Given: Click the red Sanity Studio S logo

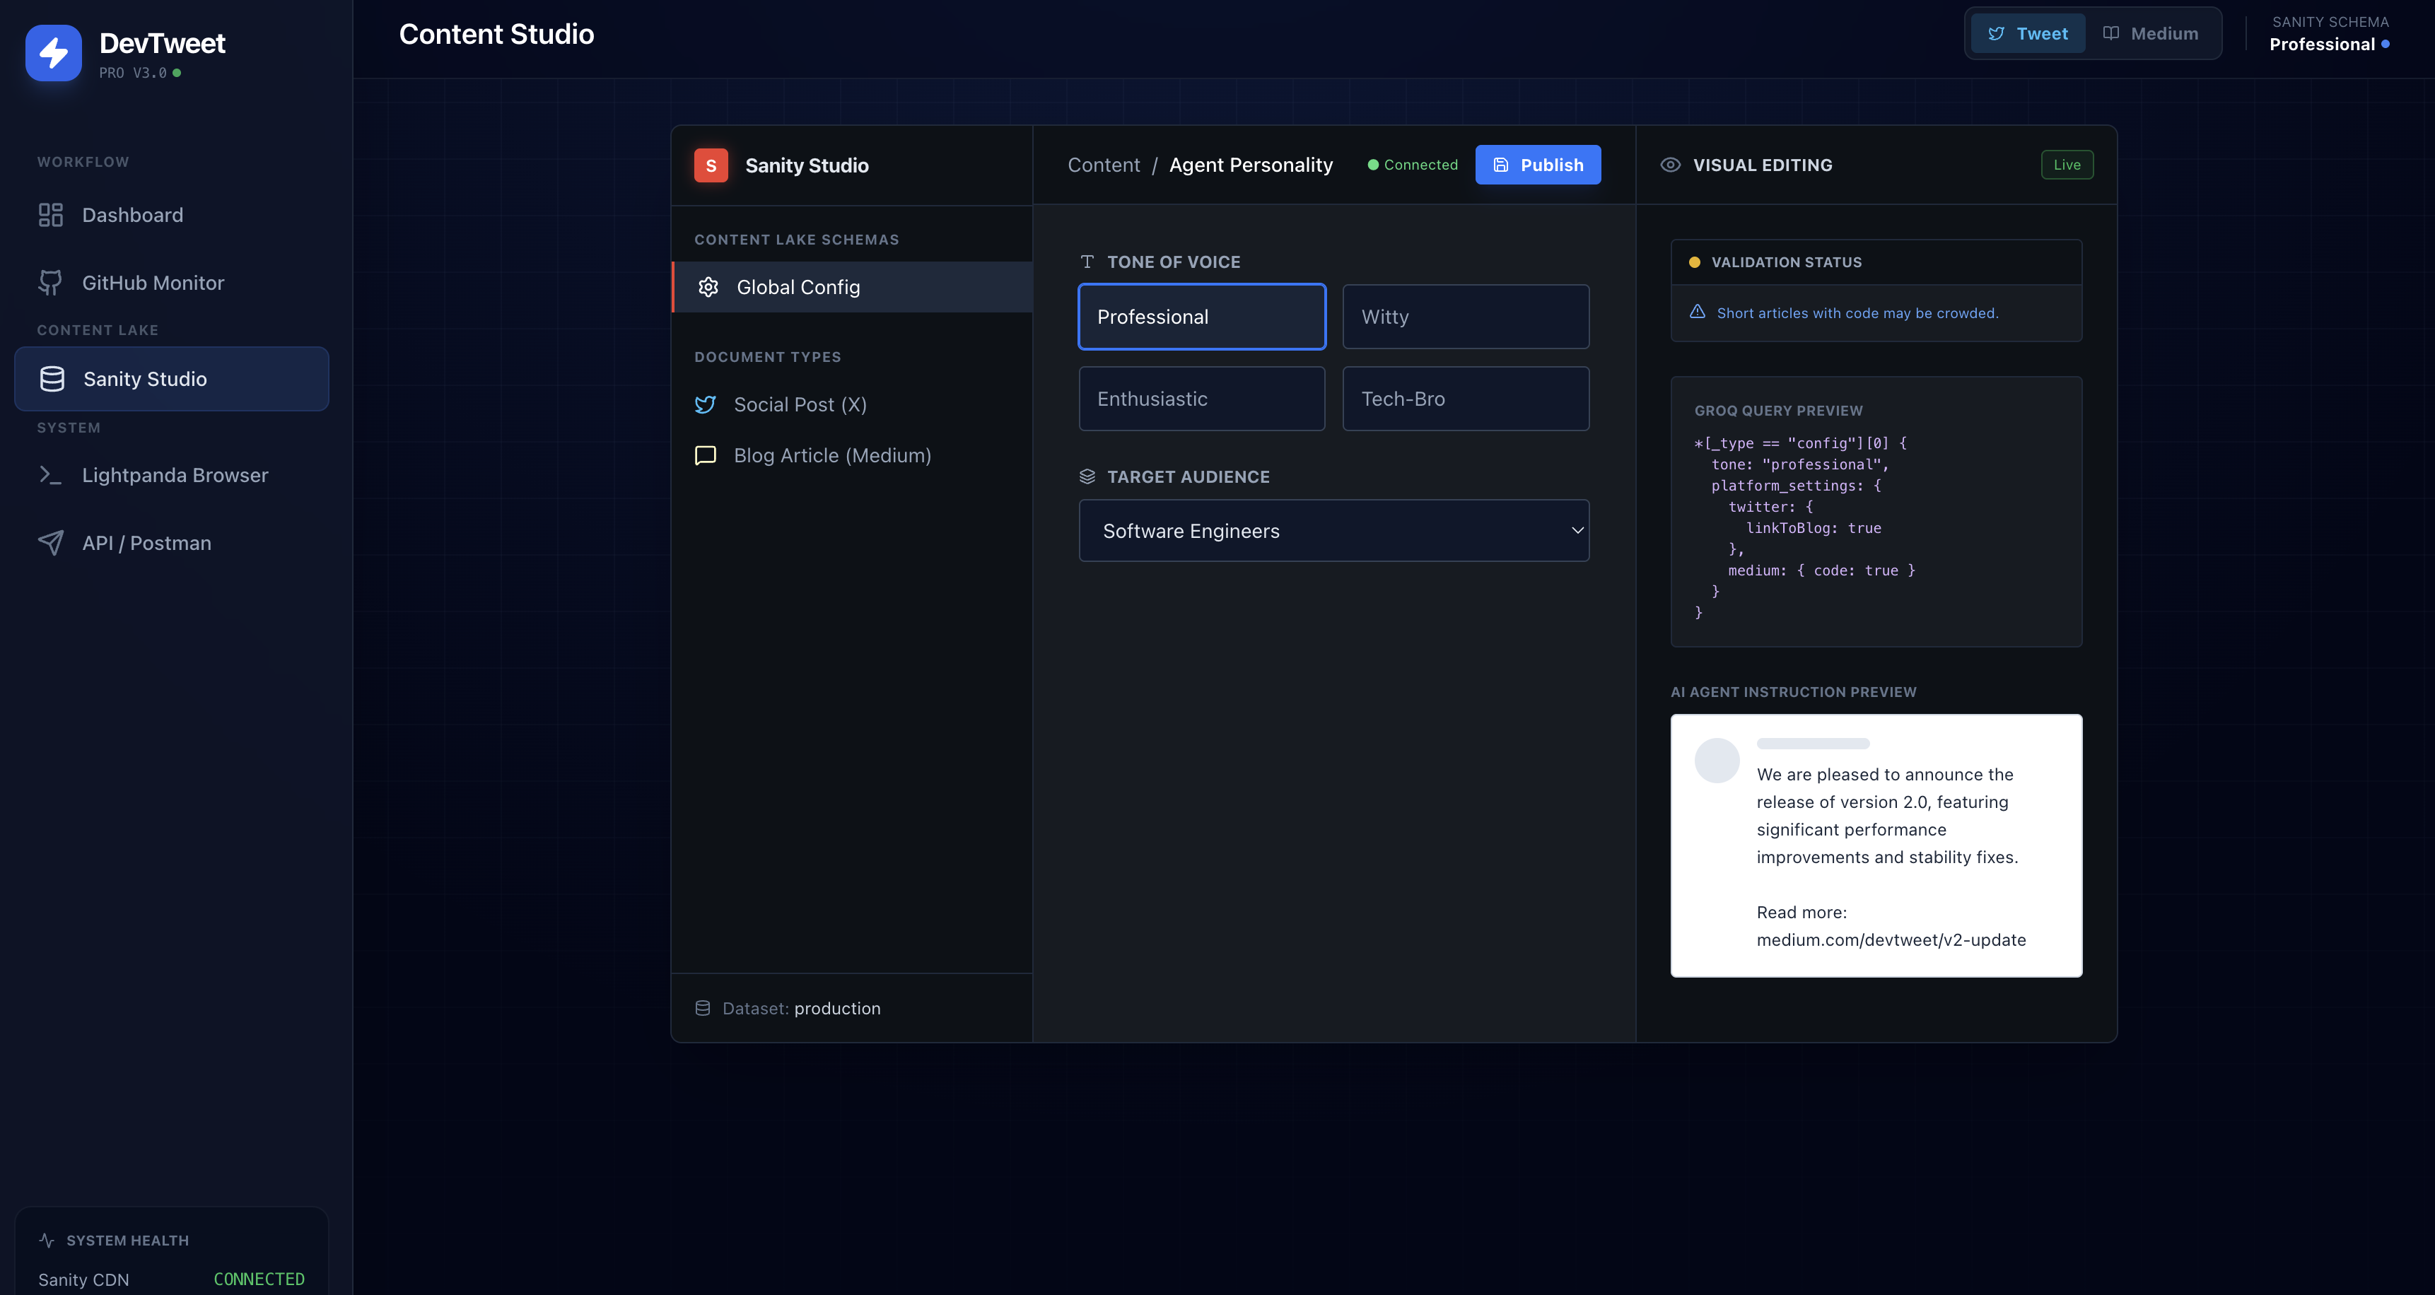Looking at the screenshot, I should [711, 165].
